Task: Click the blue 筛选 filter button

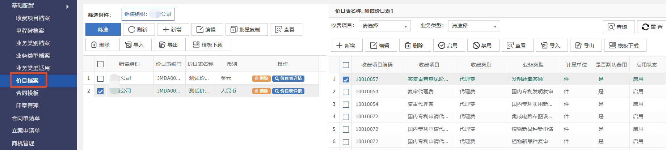Action: coord(103,30)
